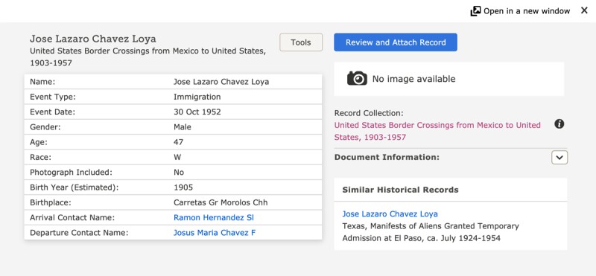The width and height of the screenshot is (596, 276).
Task: Click the Birth Year (Estimated) label
Action: 74,187
